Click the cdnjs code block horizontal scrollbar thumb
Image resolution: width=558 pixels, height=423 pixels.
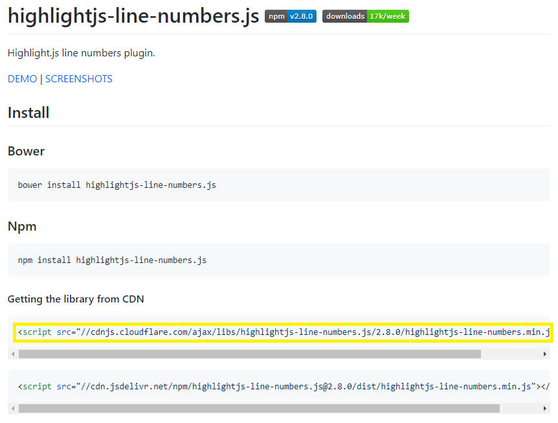click(250, 354)
